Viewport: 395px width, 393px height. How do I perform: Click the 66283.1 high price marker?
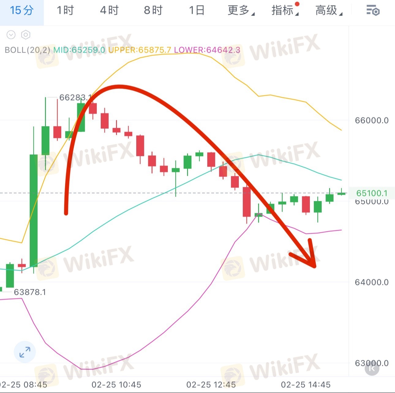(x=75, y=98)
